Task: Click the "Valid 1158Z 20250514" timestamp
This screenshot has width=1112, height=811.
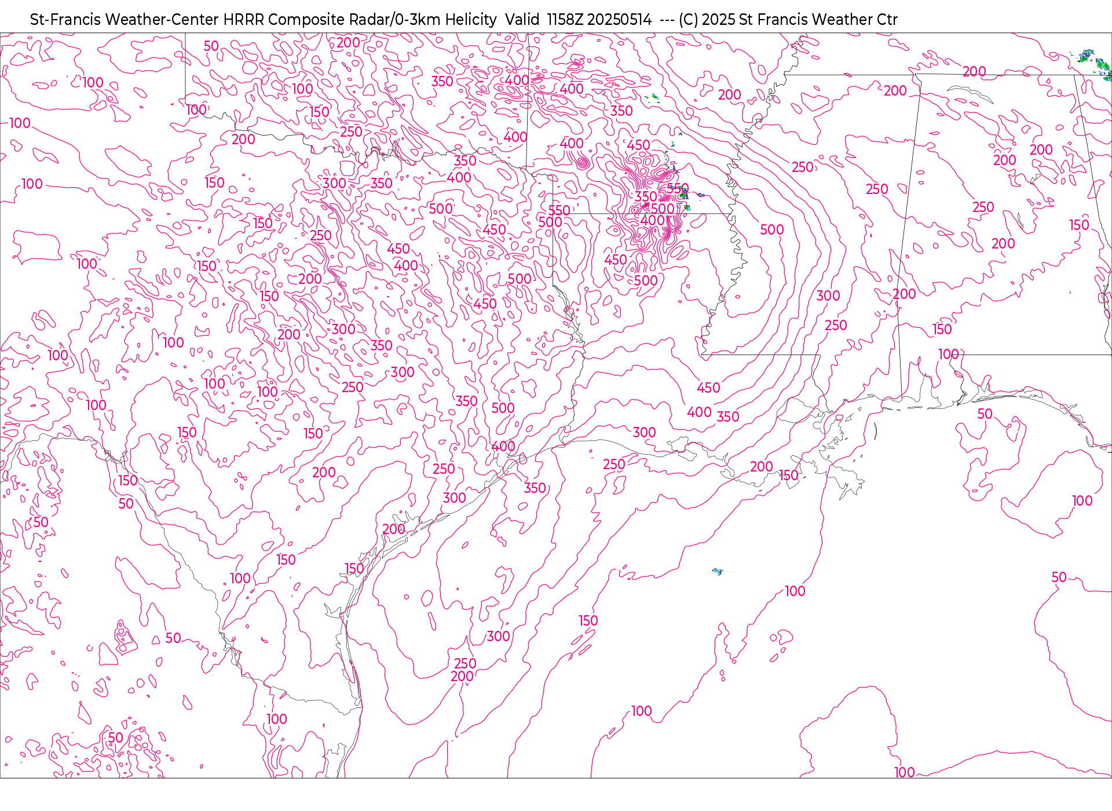Action: pos(578,20)
